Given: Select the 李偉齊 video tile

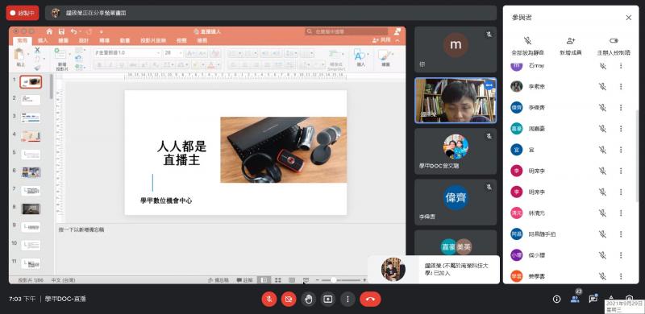Looking at the screenshot, I should [456, 202].
